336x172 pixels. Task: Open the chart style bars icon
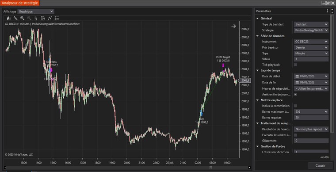(x=8, y=18)
